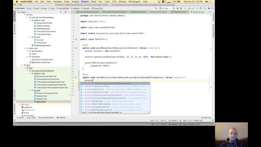Choose AccountLockedException in completion list

[115, 107]
